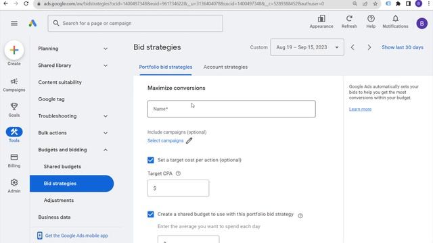This screenshot has height=243, width=433.
Task: Open Shared budgets in the sidebar
Action: 62,167
